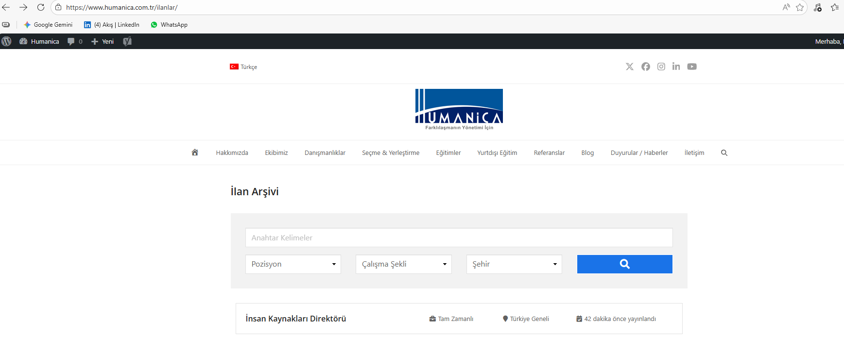Click the WordPress logo in admin bar
The height and width of the screenshot is (338, 844).
click(6, 41)
